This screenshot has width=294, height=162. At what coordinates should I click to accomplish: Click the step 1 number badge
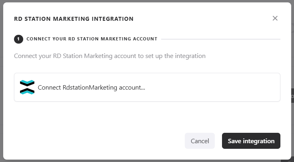(x=18, y=39)
